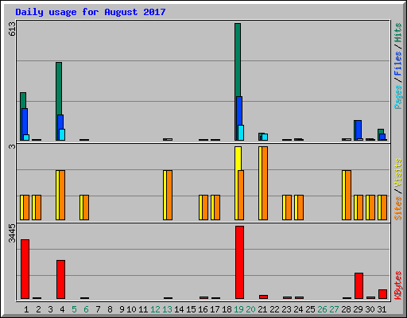
Task: Click the "Pages" legend label
Action: click(397, 97)
